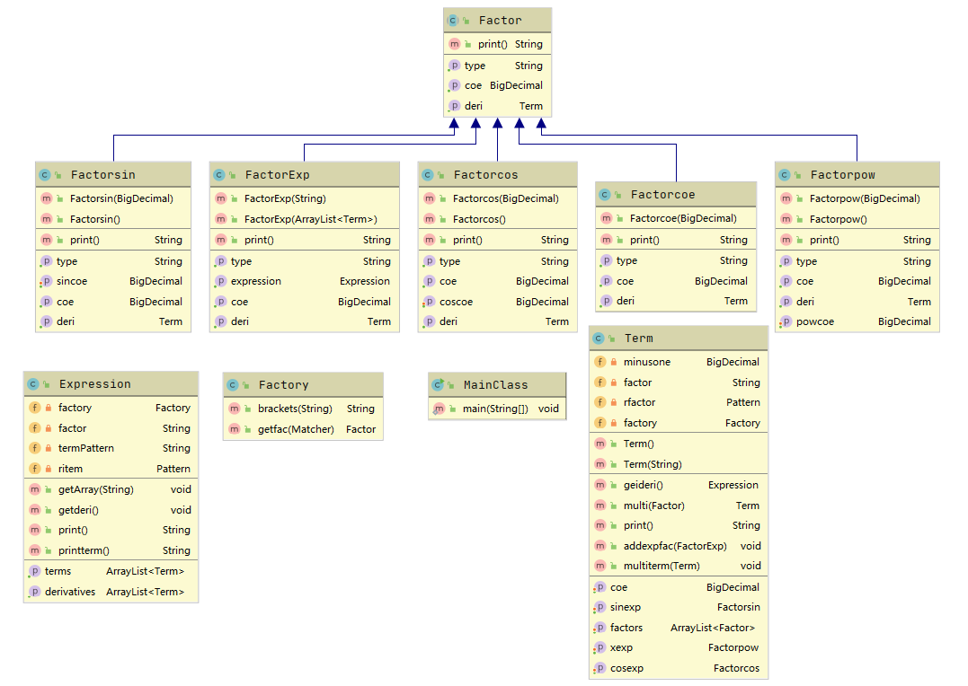Screen dimensions: 968x686
Task: Click the method icon beside brackets(String)
Action: click(x=234, y=409)
